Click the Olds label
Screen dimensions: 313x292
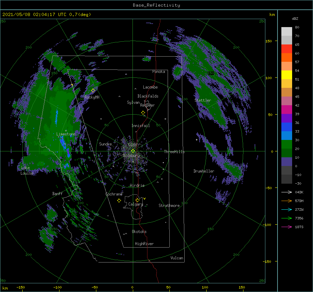pos(133,145)
